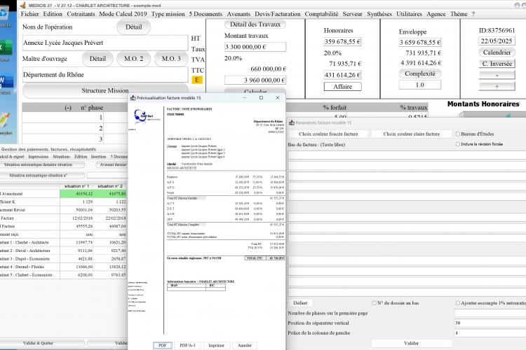
Task: Click 'Choix couleur foncée facture' button
Action: [328, 134]
